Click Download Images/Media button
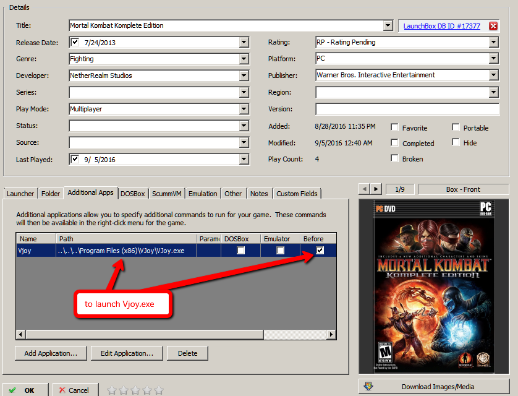This screenshot has width=518, height=396. pyautogui.click(x=434, y=387)
